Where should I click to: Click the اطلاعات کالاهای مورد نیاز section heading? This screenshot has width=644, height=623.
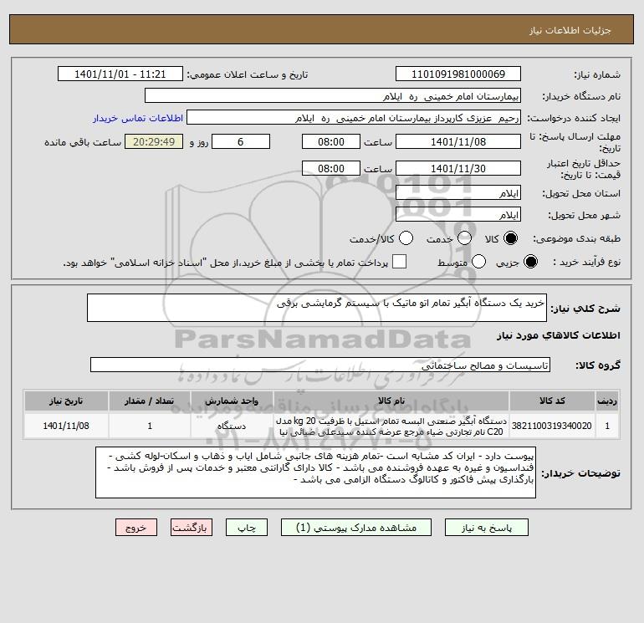click(x=559, y=335)
